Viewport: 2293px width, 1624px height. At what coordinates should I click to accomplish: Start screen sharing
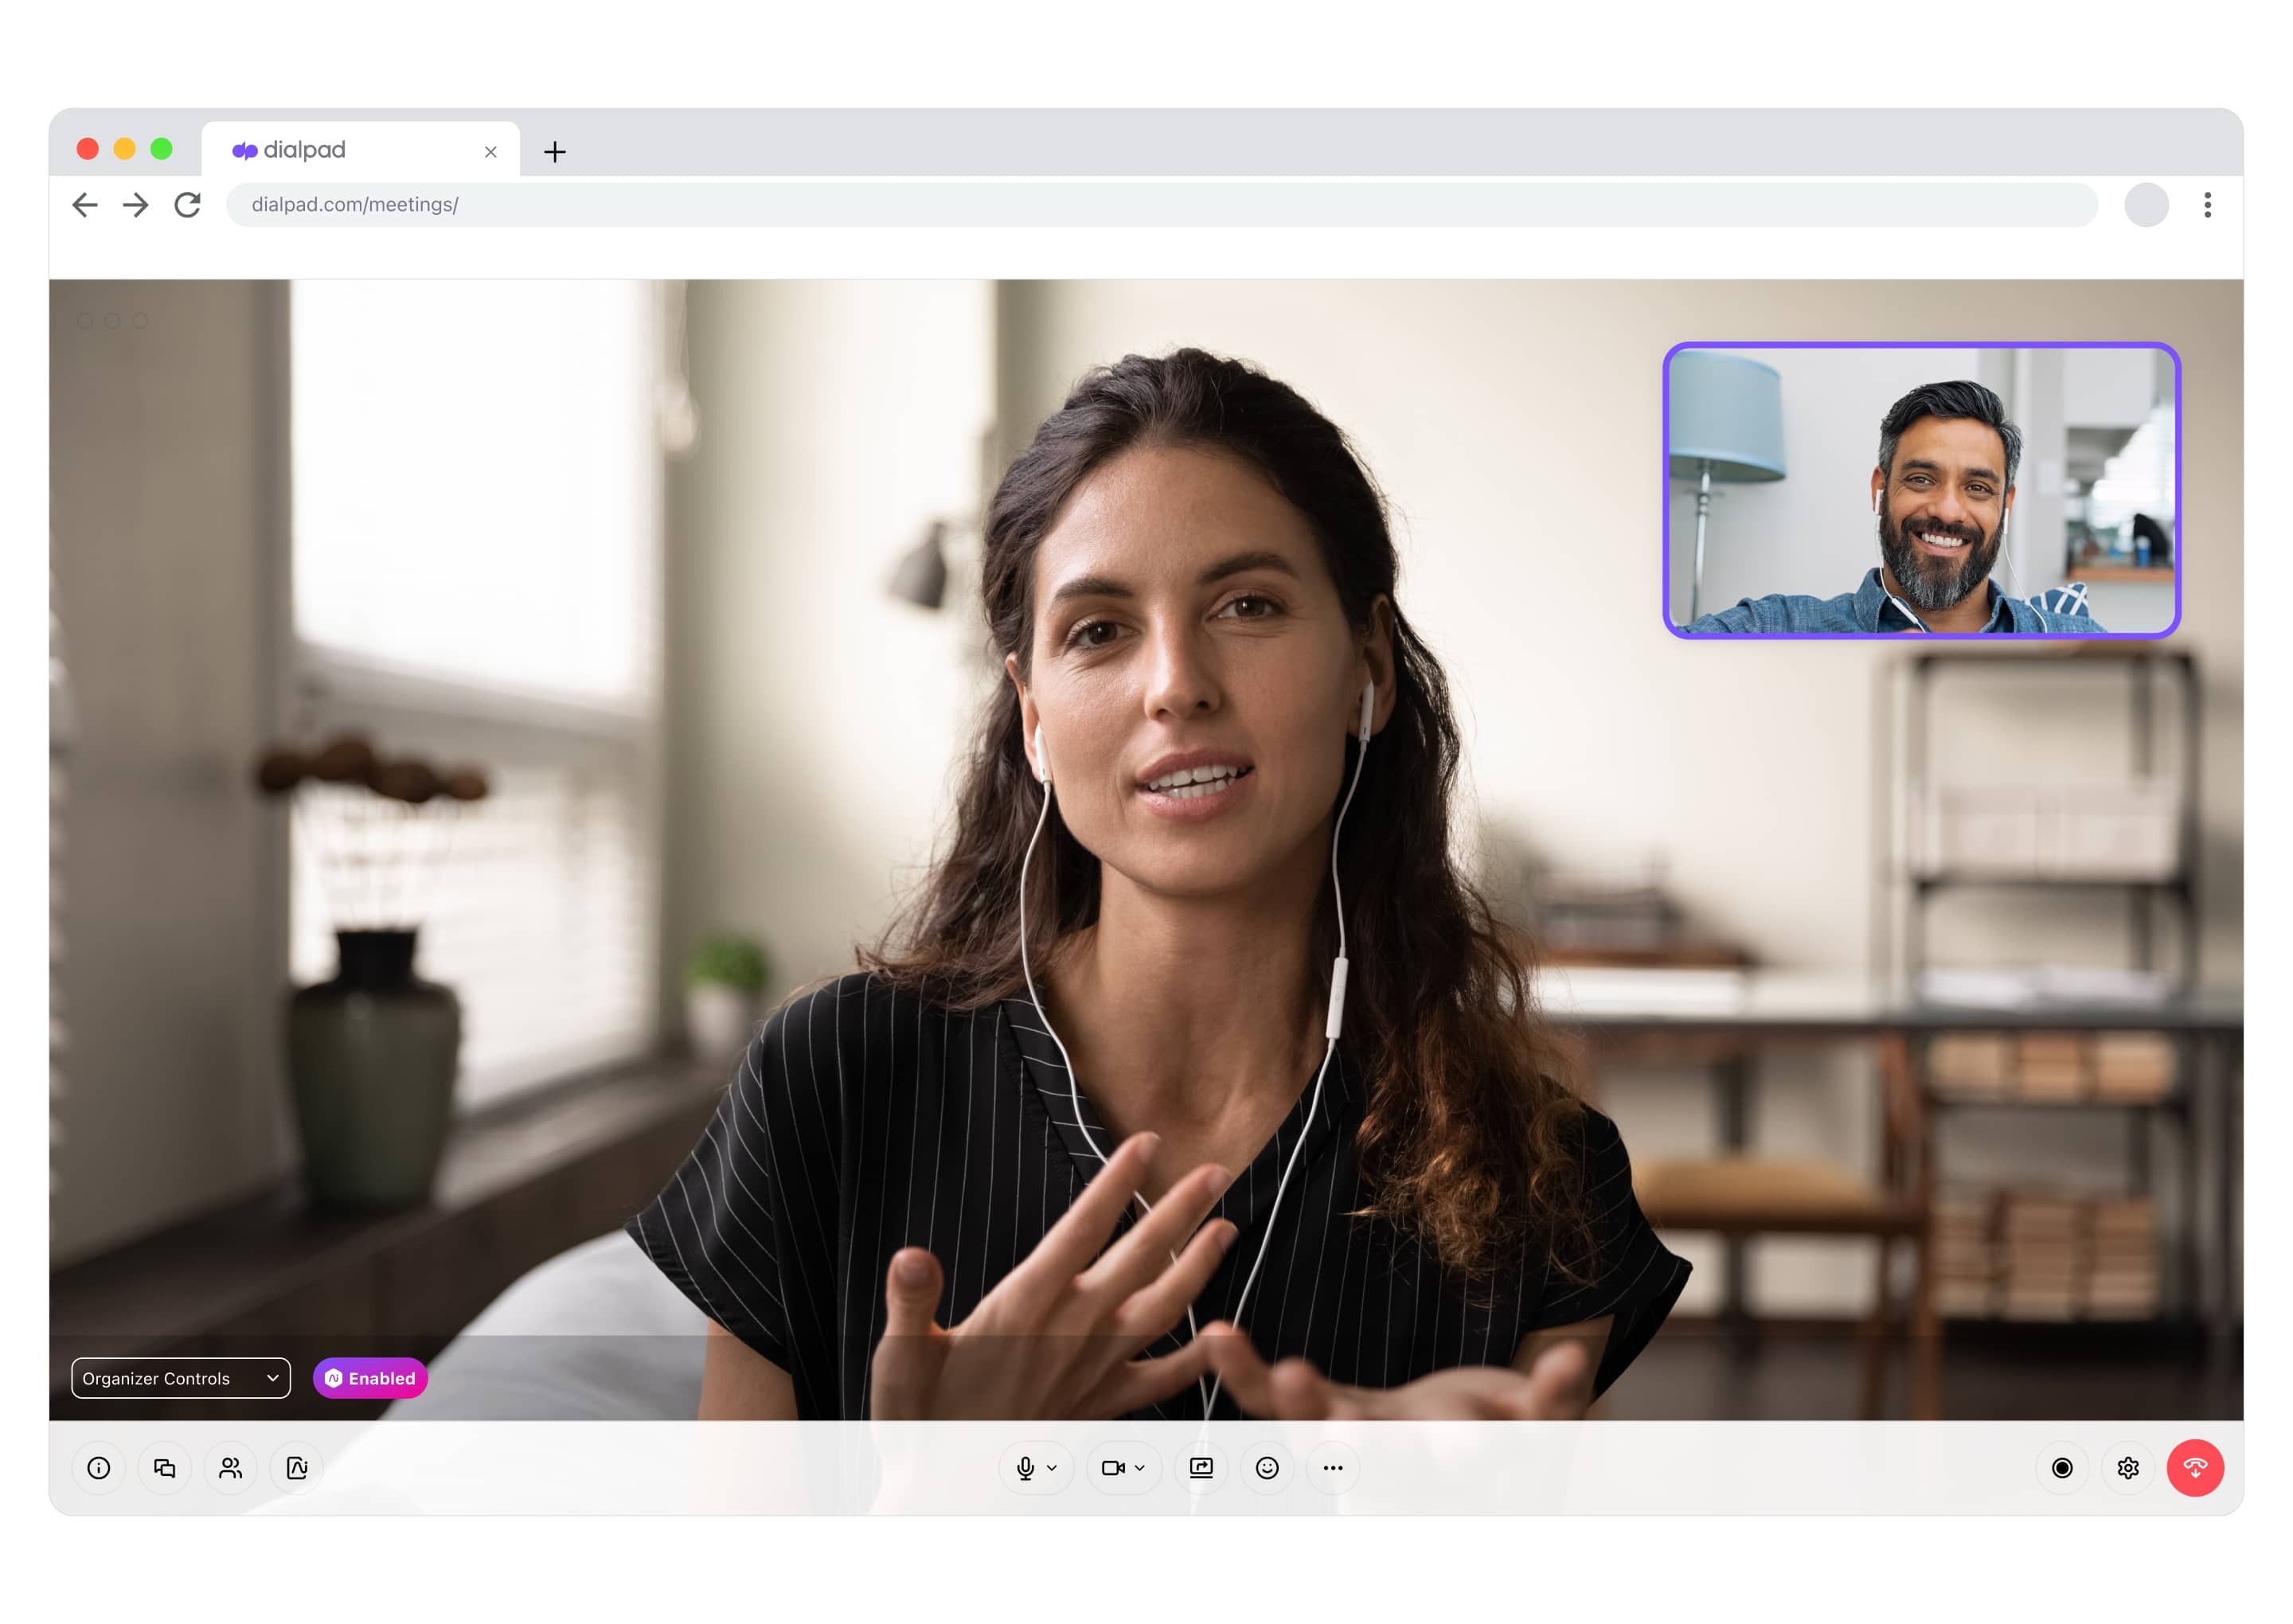(x=1201, y=1468)
